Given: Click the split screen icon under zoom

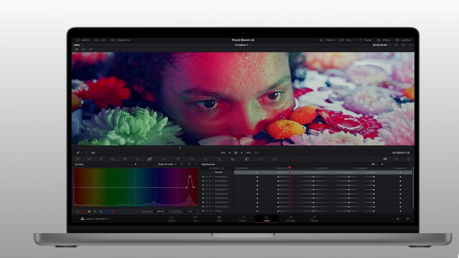Looking at the screenshot, I should coord(83,49).
